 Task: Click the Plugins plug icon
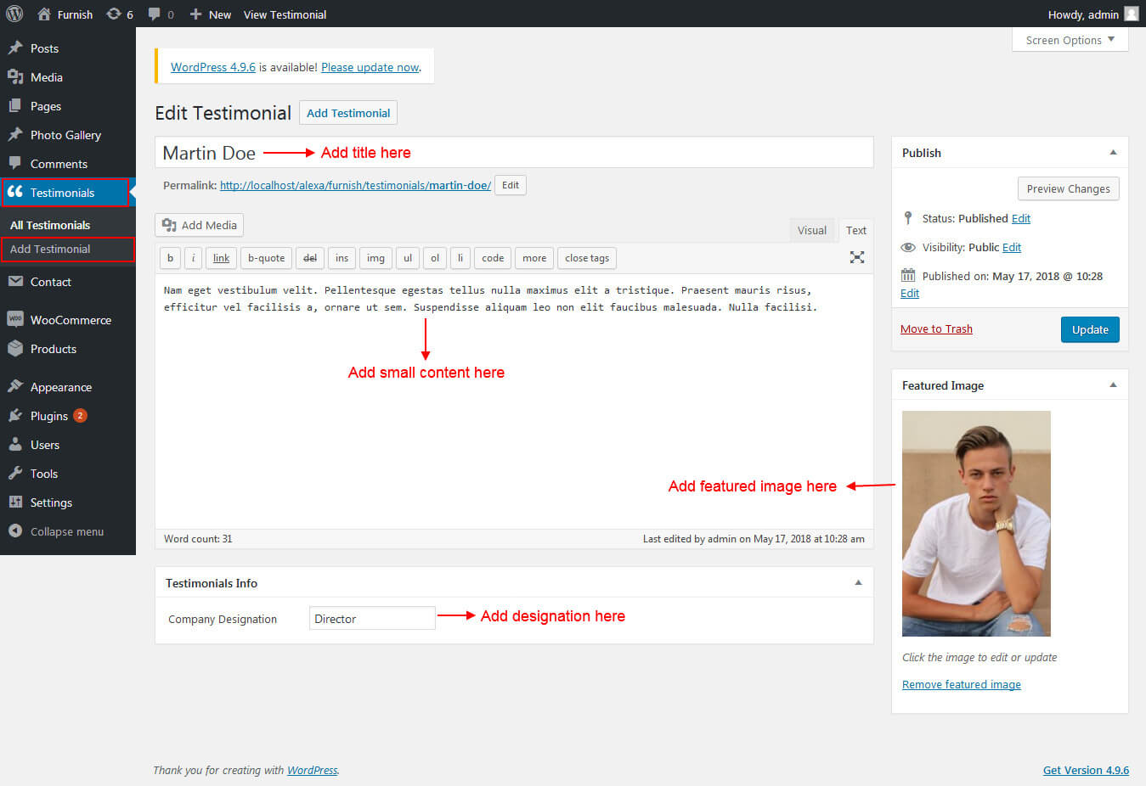click(x=15, y=416)
